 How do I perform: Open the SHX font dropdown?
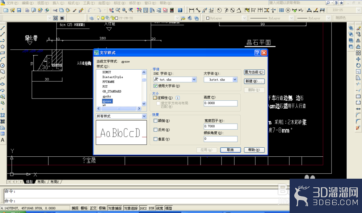[194, 79]
